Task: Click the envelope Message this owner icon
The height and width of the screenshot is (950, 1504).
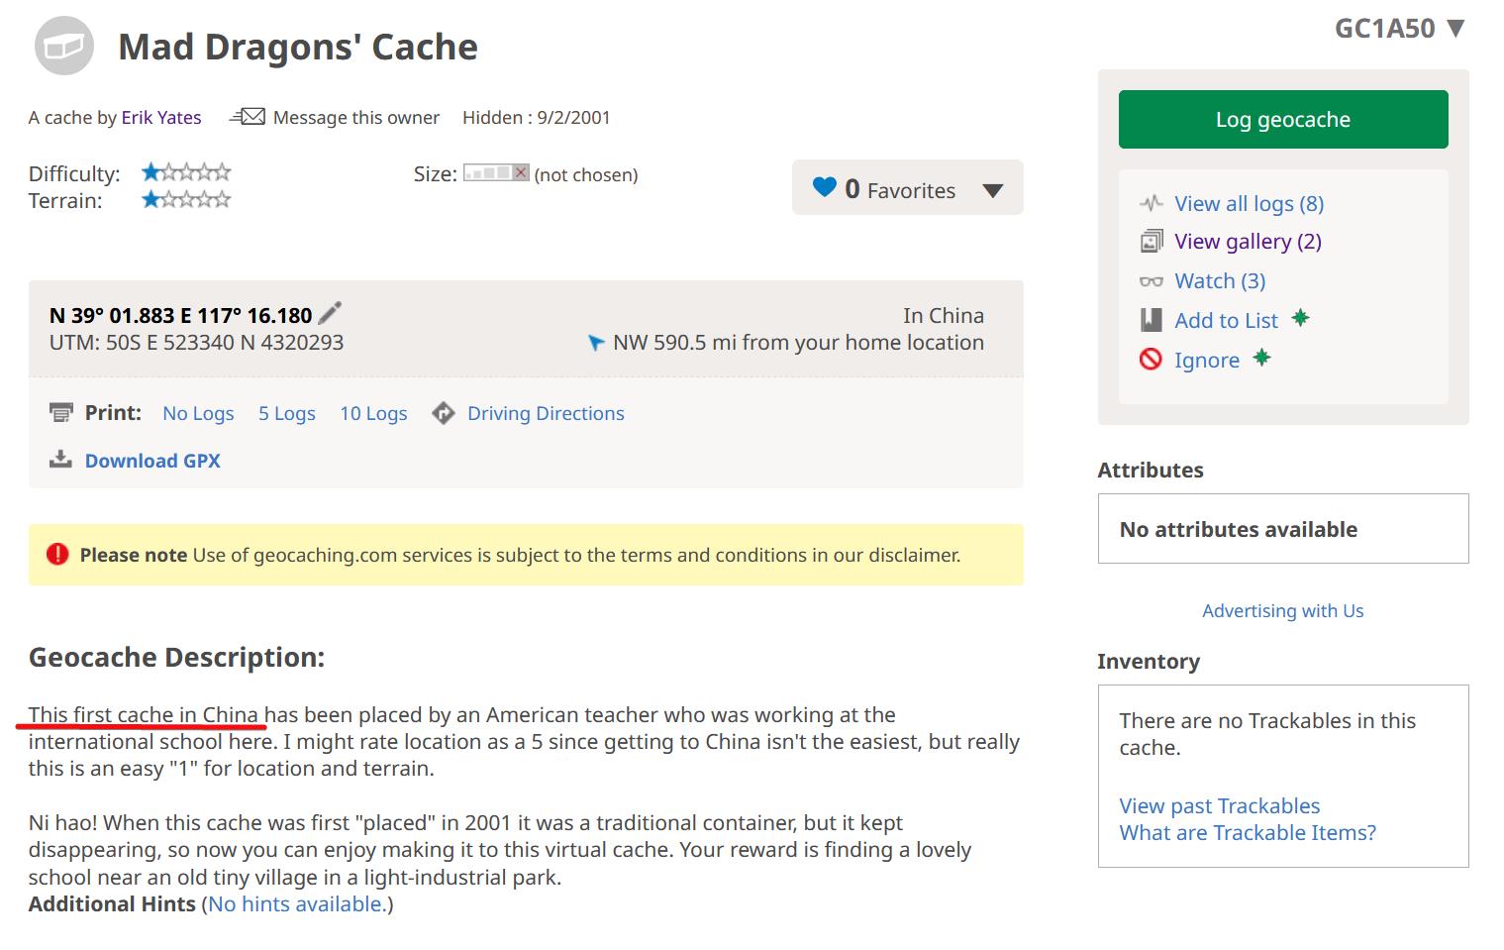Action: (248, 117)
